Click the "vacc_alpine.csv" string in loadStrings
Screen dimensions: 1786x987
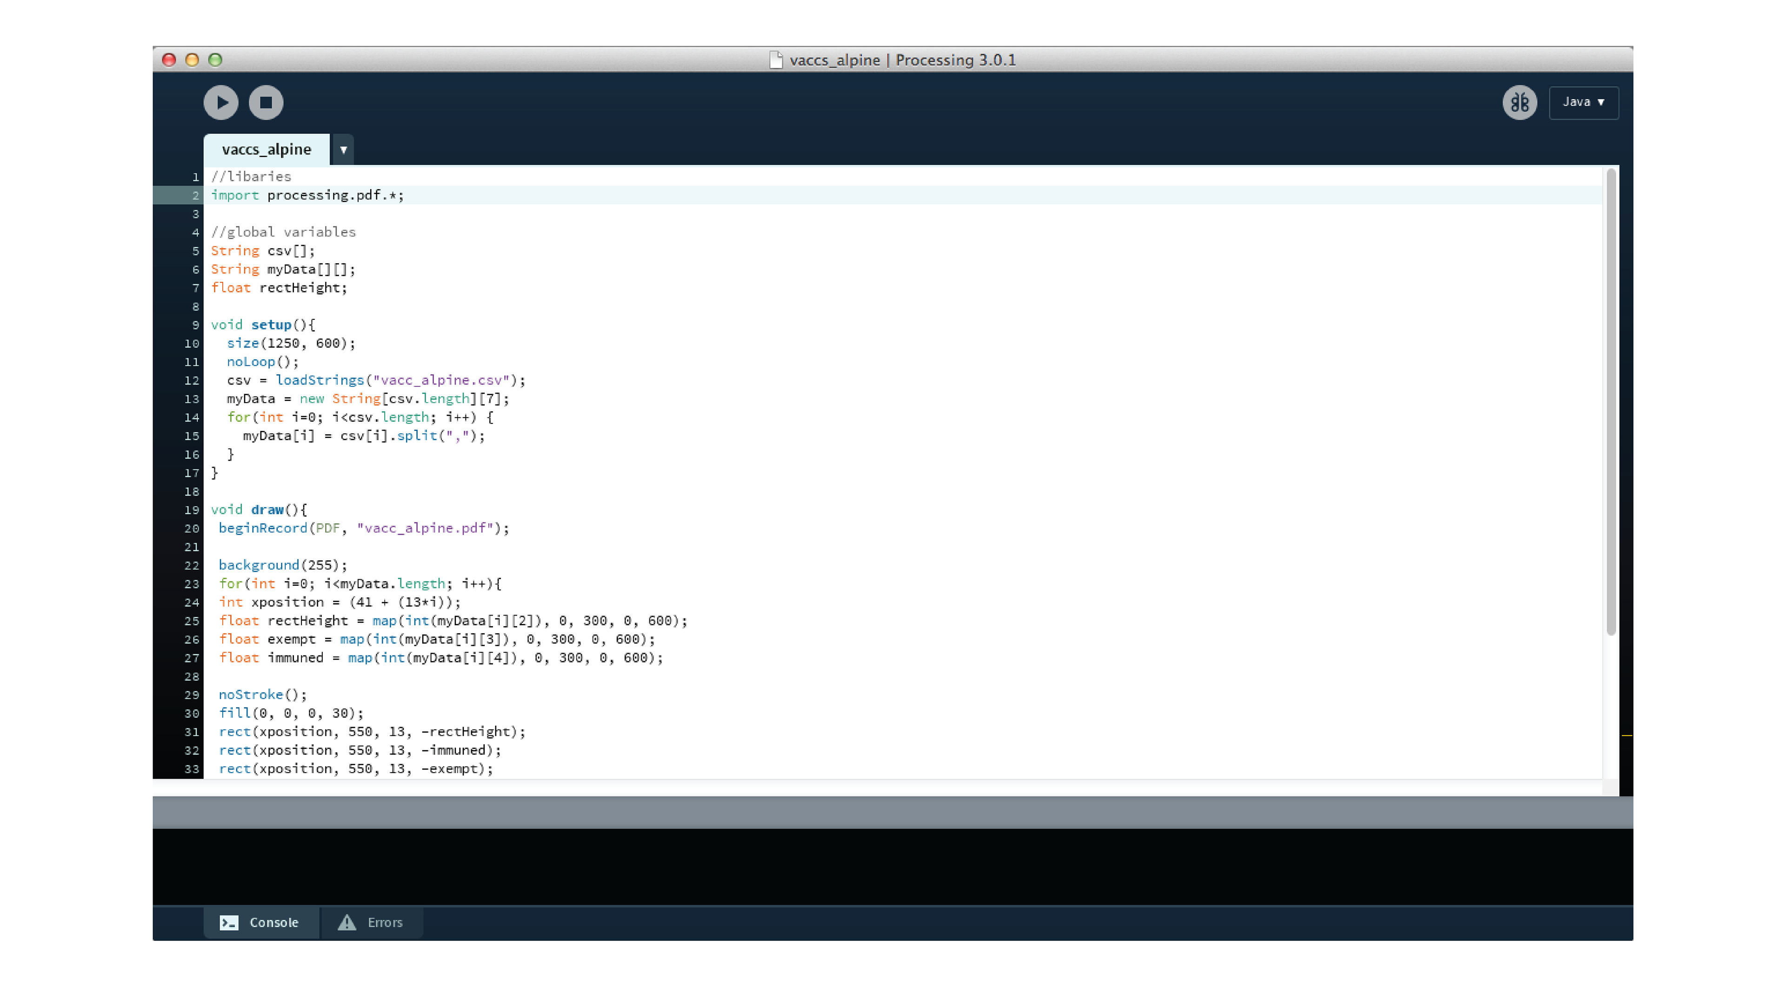[442, 380]
